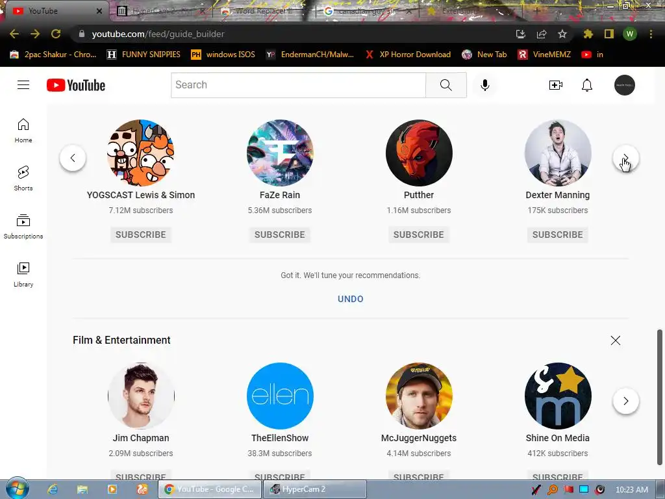Open the VineMEMZ bookmark
This screenshot has height=499, width=665.
545,55
